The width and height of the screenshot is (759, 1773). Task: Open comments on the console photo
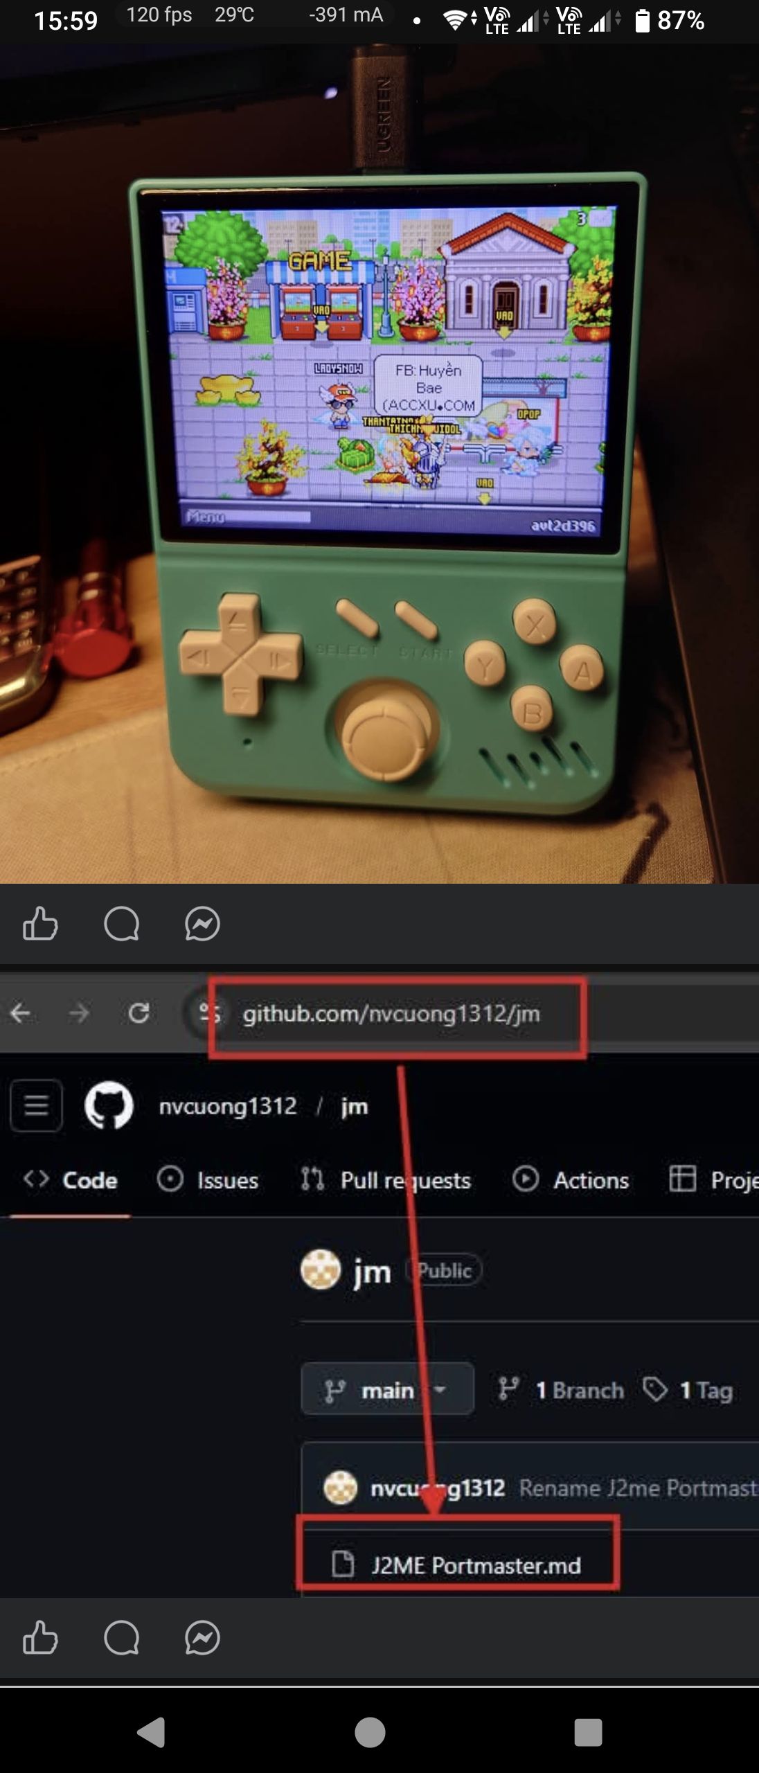click(121, 923)
